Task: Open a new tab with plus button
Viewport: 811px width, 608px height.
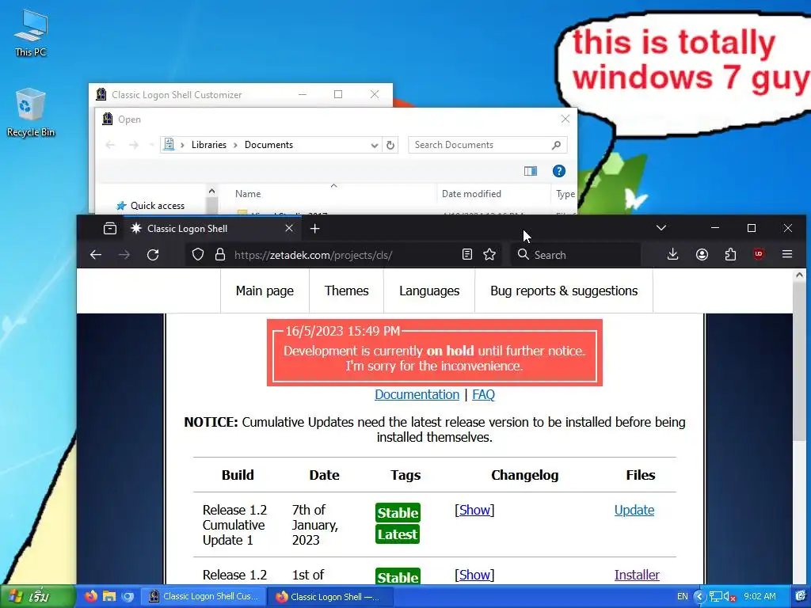Action: [315, 229]
